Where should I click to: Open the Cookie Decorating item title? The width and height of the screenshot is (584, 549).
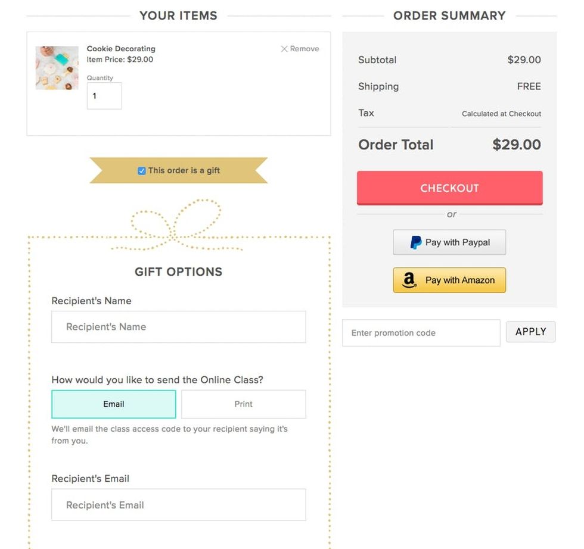click(121, 49)
